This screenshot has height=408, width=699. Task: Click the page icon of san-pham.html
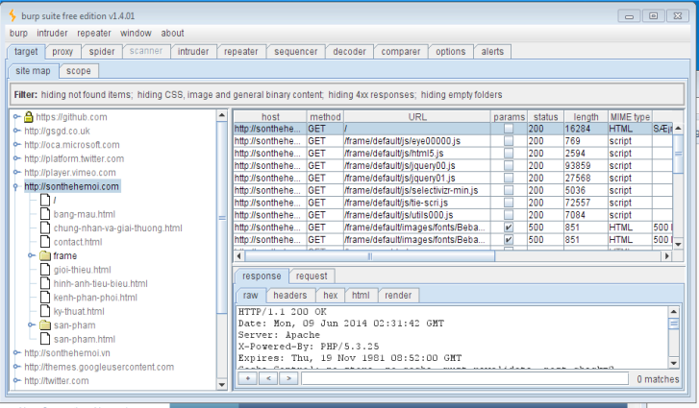tap(45, 339)
